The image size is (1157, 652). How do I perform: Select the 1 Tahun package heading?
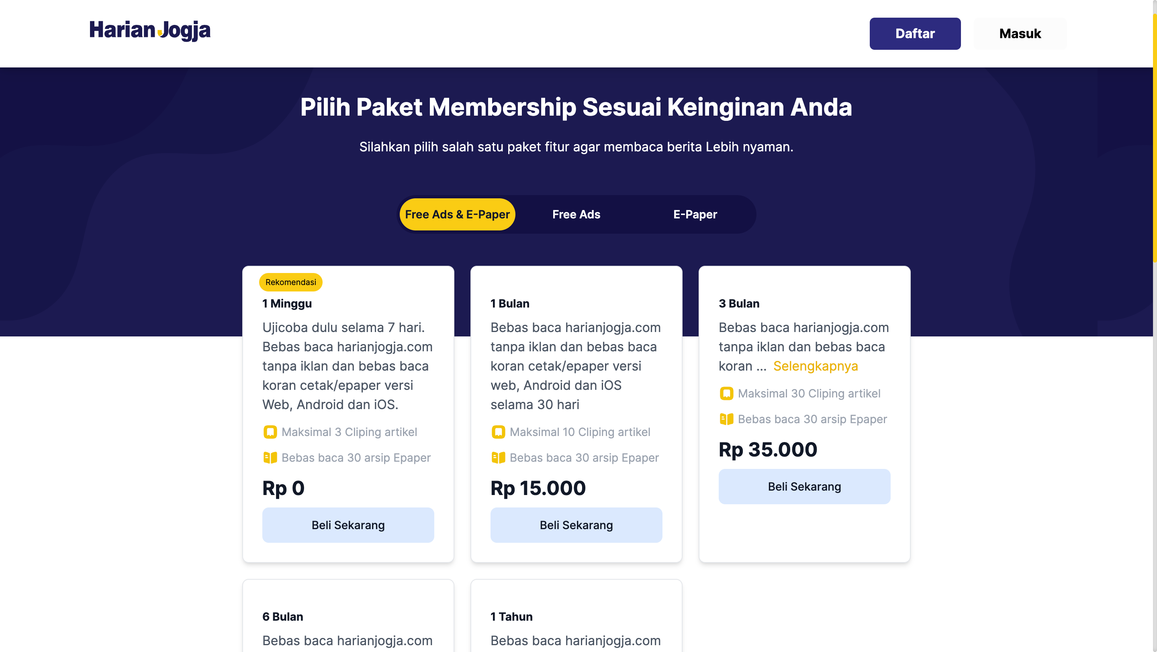pos(511,617)
